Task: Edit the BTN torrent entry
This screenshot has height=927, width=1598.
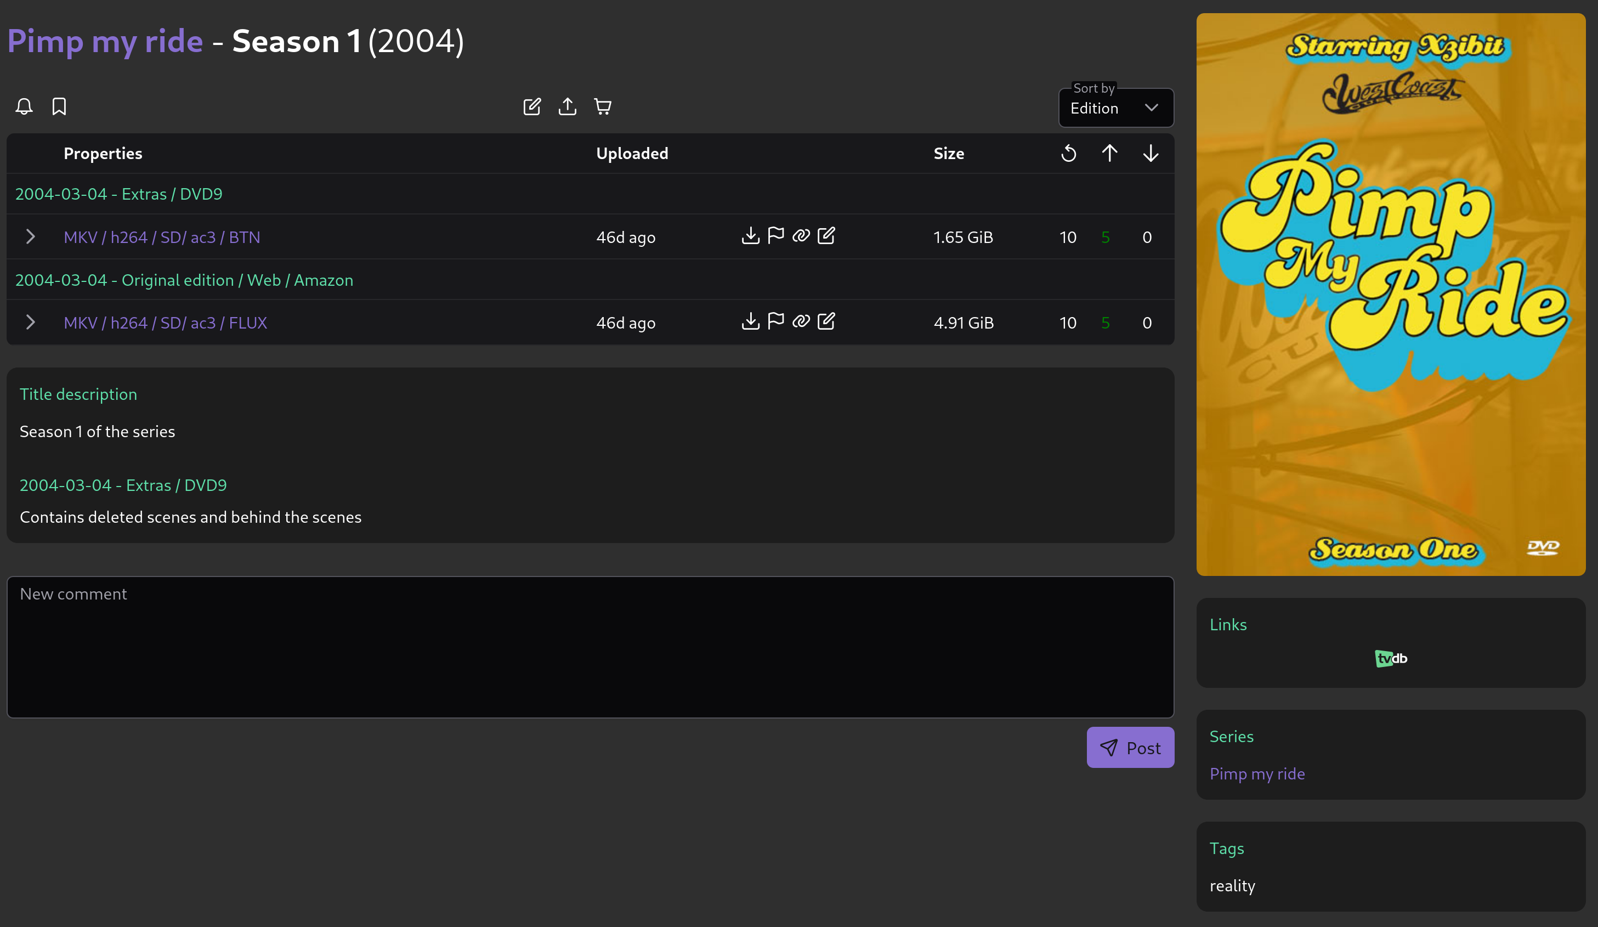Action: (826, 236)
